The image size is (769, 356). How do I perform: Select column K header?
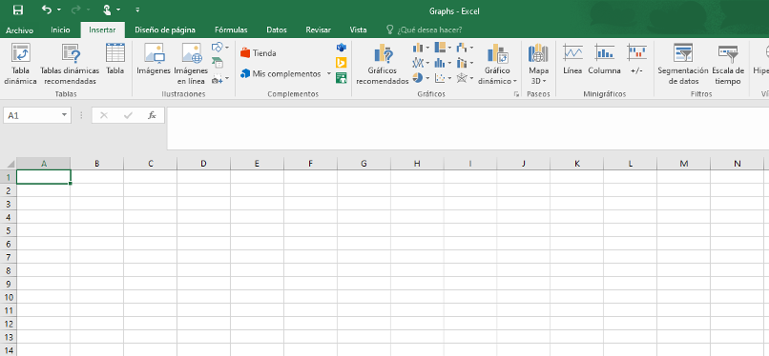[x=576, y=164]
